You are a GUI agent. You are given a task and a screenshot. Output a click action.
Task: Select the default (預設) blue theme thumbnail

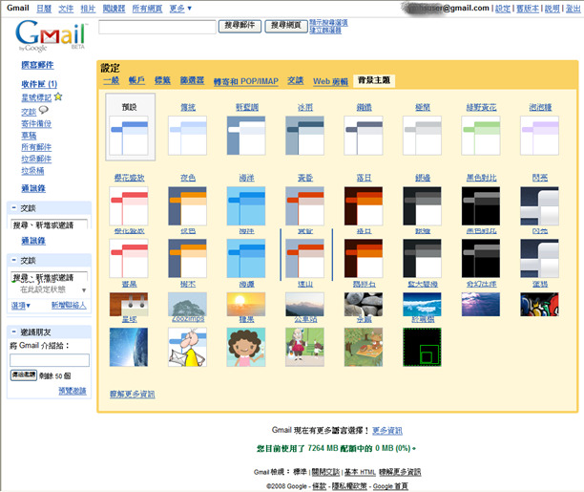(x=130, y=135)
